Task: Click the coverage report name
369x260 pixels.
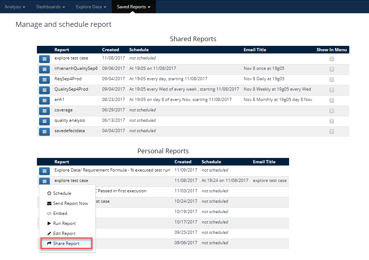Action: [x=63, y=110]
